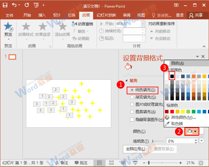Open the Transitions (切换) ribbon tab

72,15
